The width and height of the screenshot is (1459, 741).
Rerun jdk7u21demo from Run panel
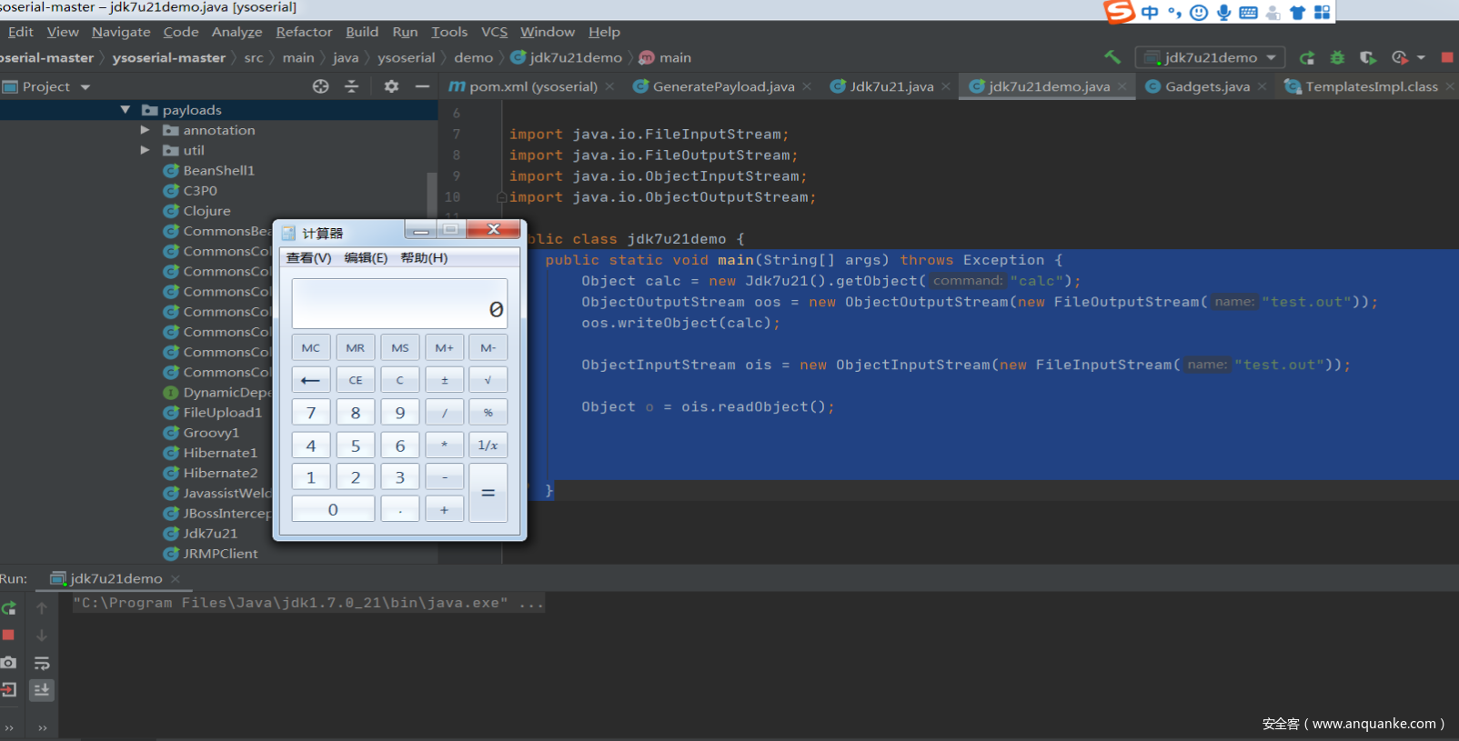[9, 608]
